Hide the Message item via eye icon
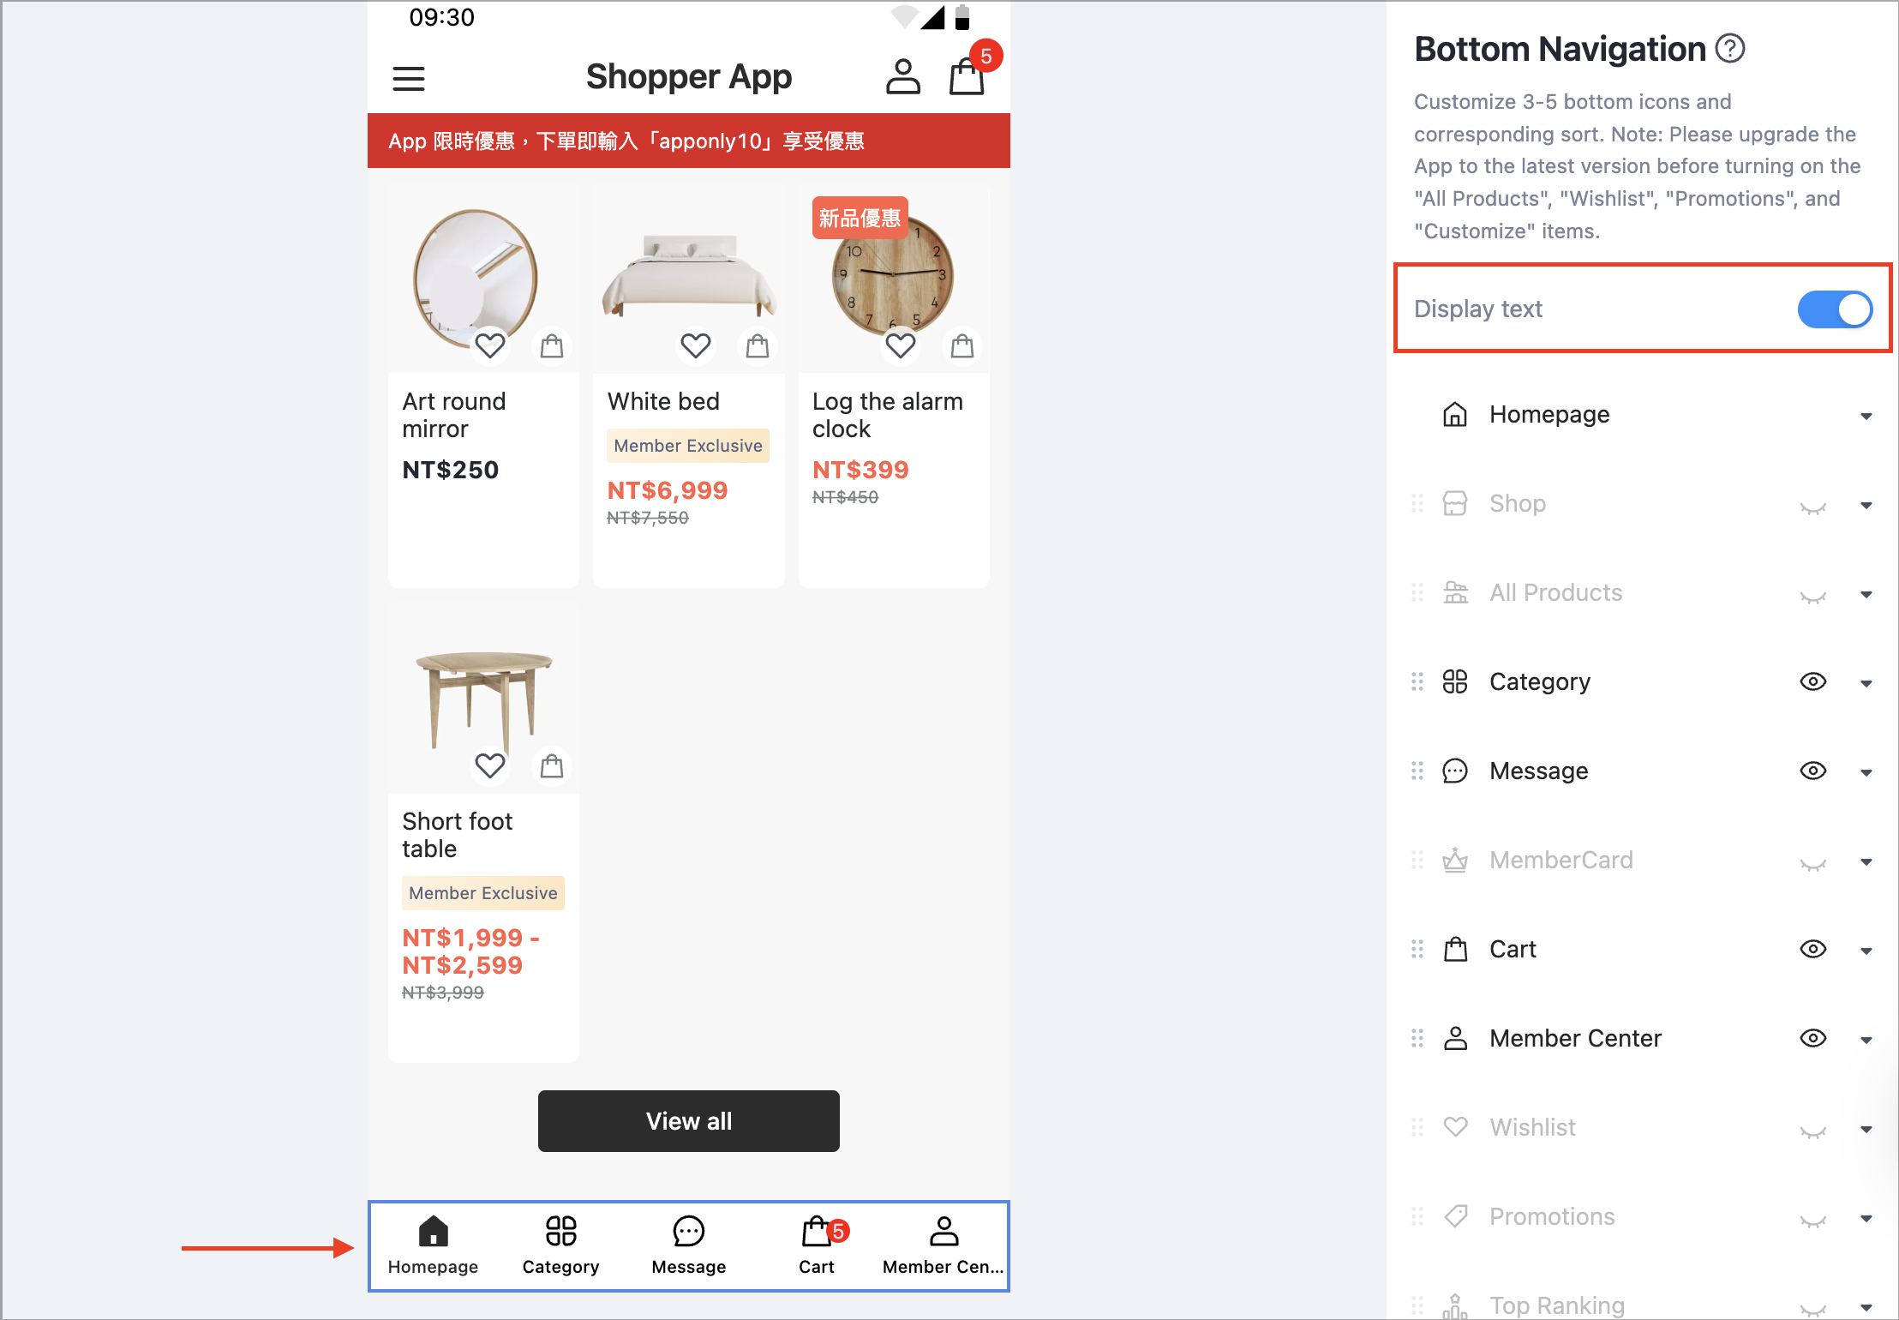The image size is (1899, 1320). (1813, 771)
